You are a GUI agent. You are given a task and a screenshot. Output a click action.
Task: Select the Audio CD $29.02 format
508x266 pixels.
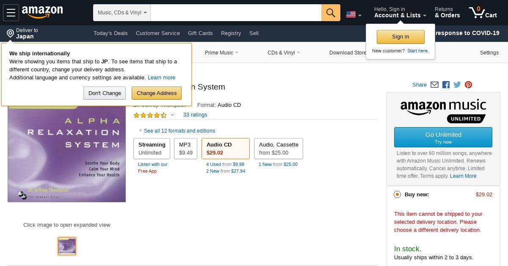(226, 149)
